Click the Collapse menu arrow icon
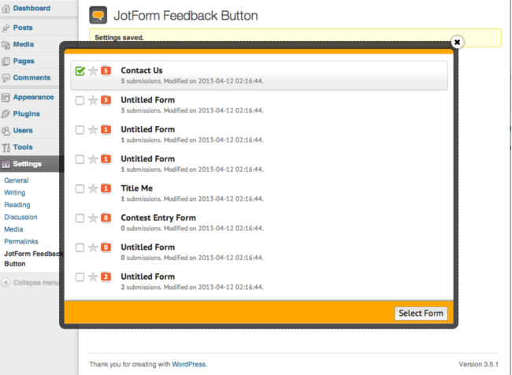Image resolution: width=512 pixels, height=375 pixels. 6,282
